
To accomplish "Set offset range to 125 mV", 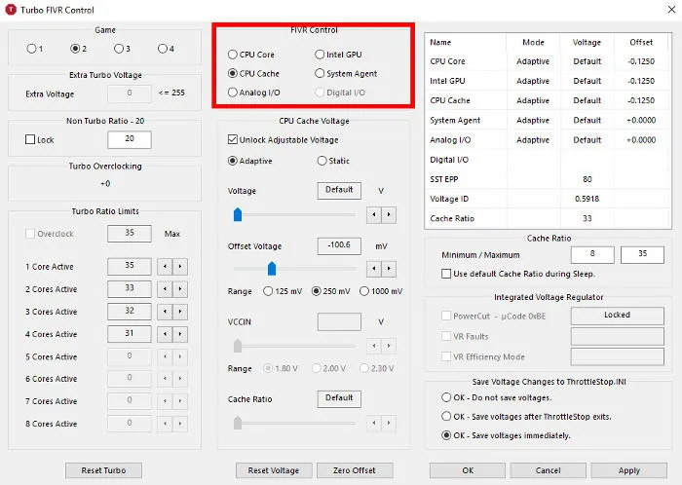I will pos(268,291).
